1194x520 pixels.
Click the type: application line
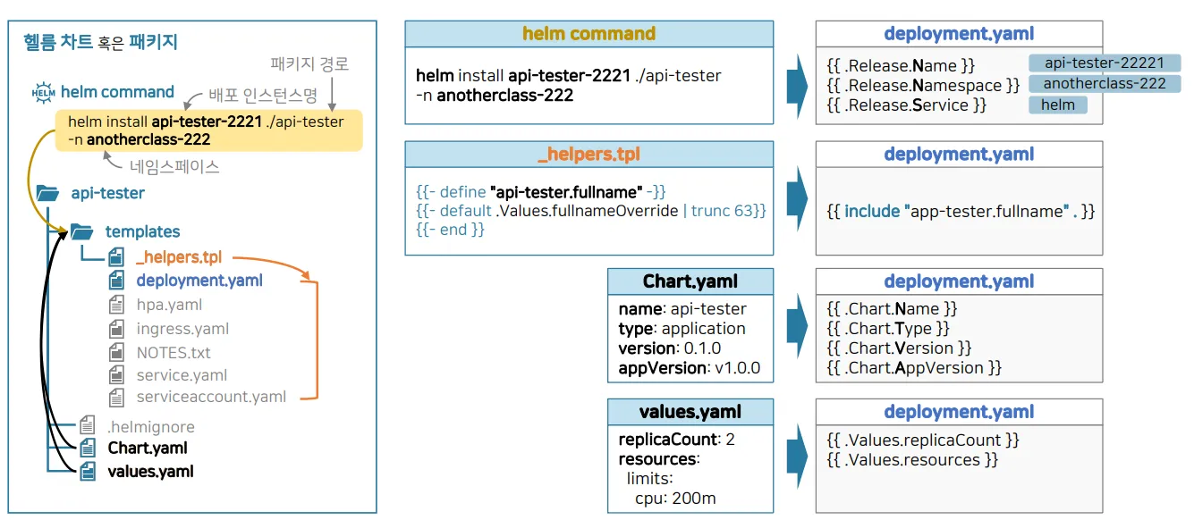[x=682, y=329]
